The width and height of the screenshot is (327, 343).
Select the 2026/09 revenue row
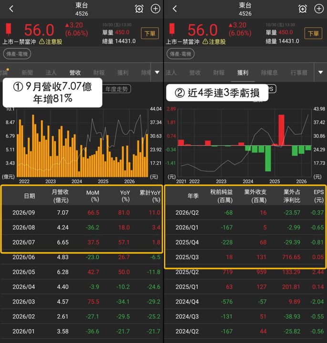point(82,212)
